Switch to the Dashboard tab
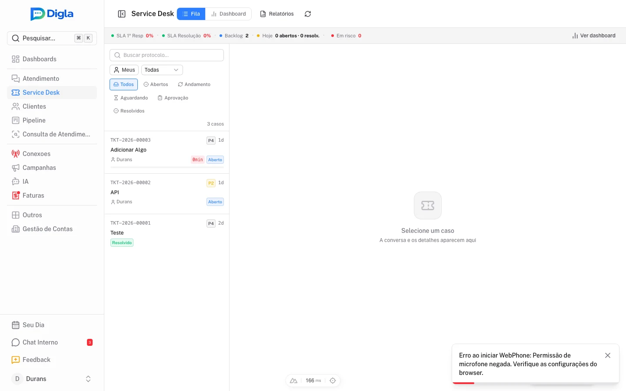The width and height of the screenshot is (626, 391). [228, 14]
